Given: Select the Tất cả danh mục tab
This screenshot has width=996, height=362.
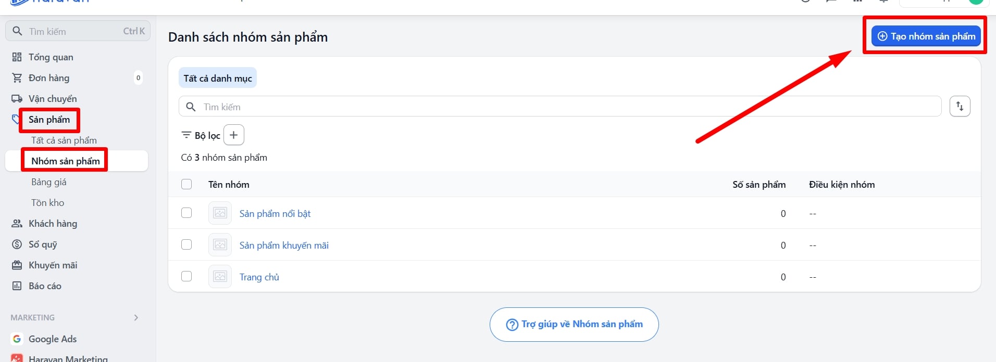Looking at the screenshot, I should [x=218, y=78].
